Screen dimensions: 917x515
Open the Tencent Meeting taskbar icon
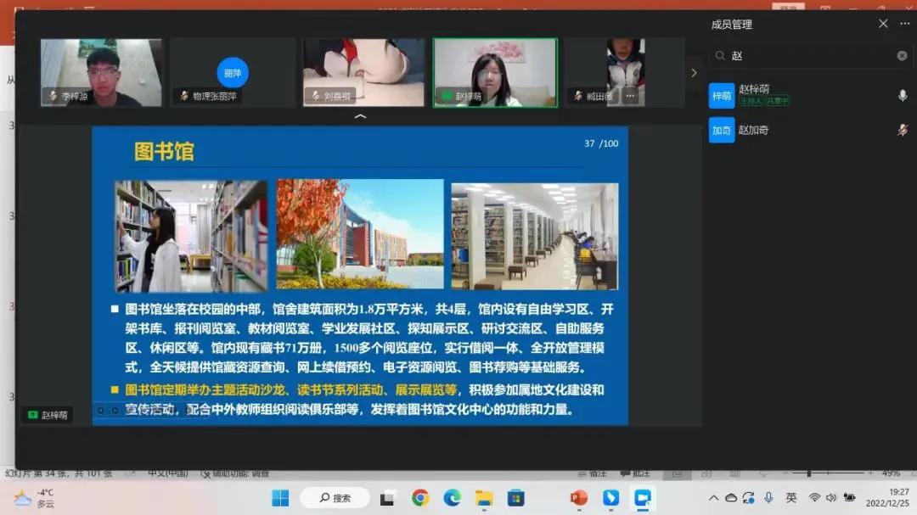coord(641,496)
